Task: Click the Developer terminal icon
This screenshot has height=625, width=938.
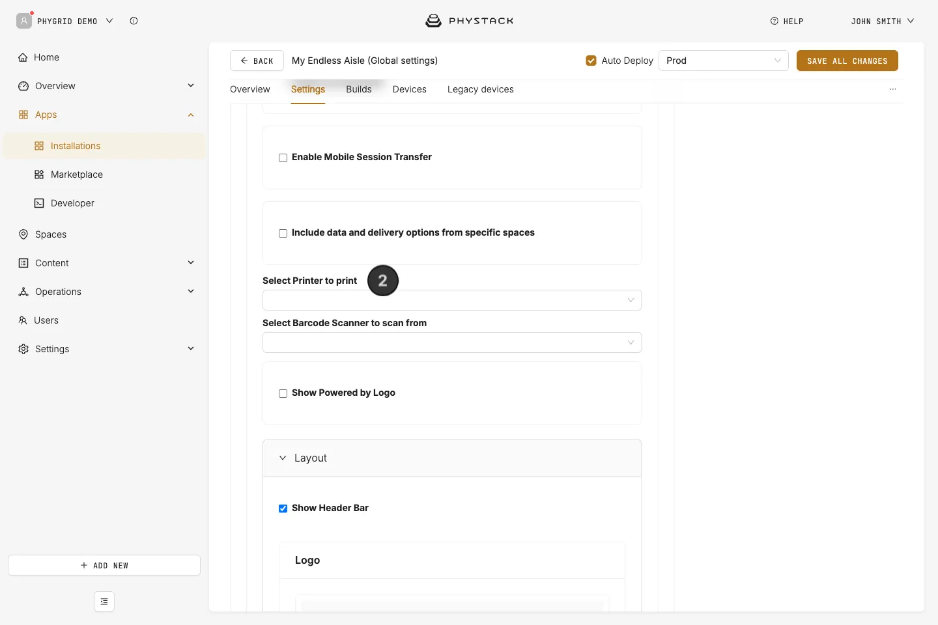Action: (x=39, y=203)
